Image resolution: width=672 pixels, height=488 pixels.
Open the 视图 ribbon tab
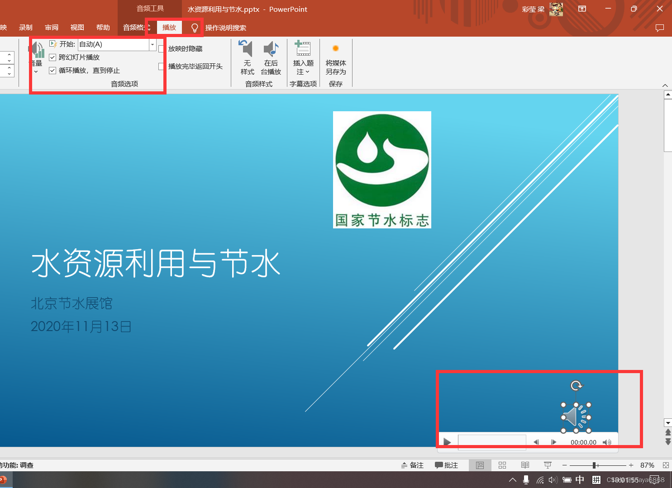point(77,28)
